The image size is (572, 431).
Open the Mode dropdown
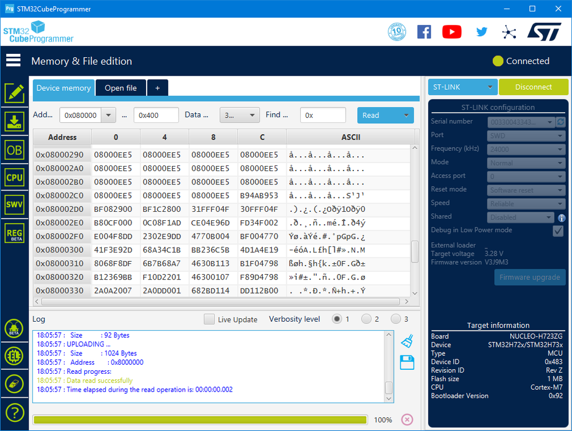[526, 163]
